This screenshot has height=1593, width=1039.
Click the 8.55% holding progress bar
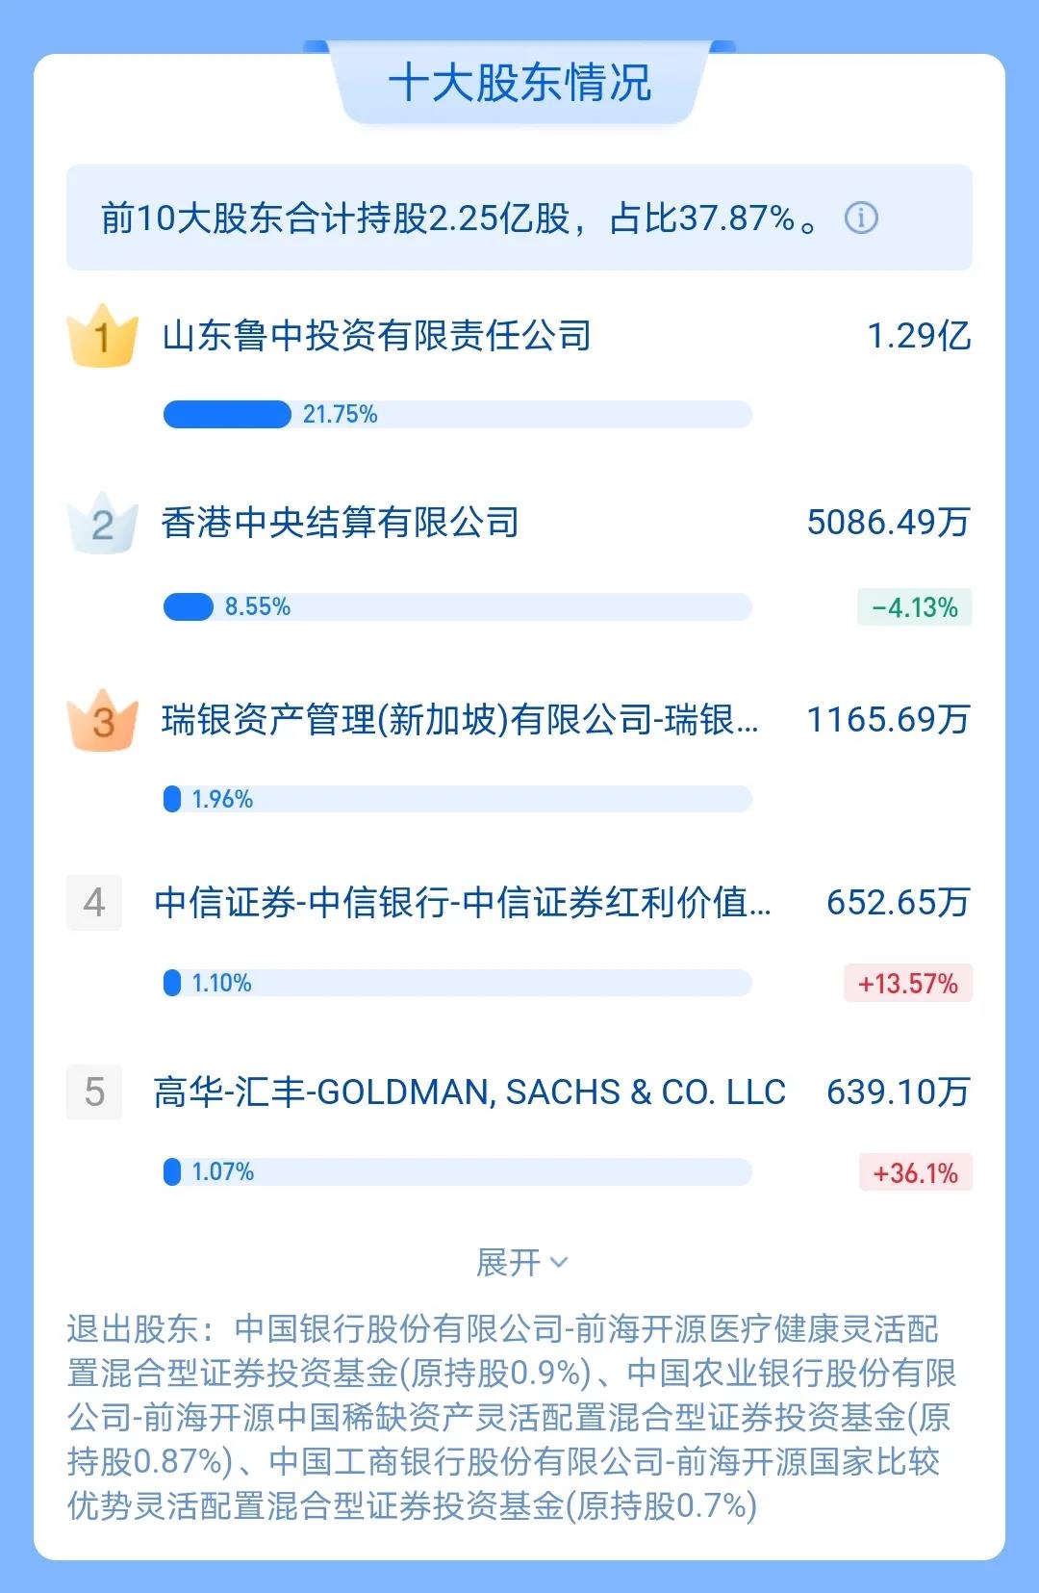[457, 607]
